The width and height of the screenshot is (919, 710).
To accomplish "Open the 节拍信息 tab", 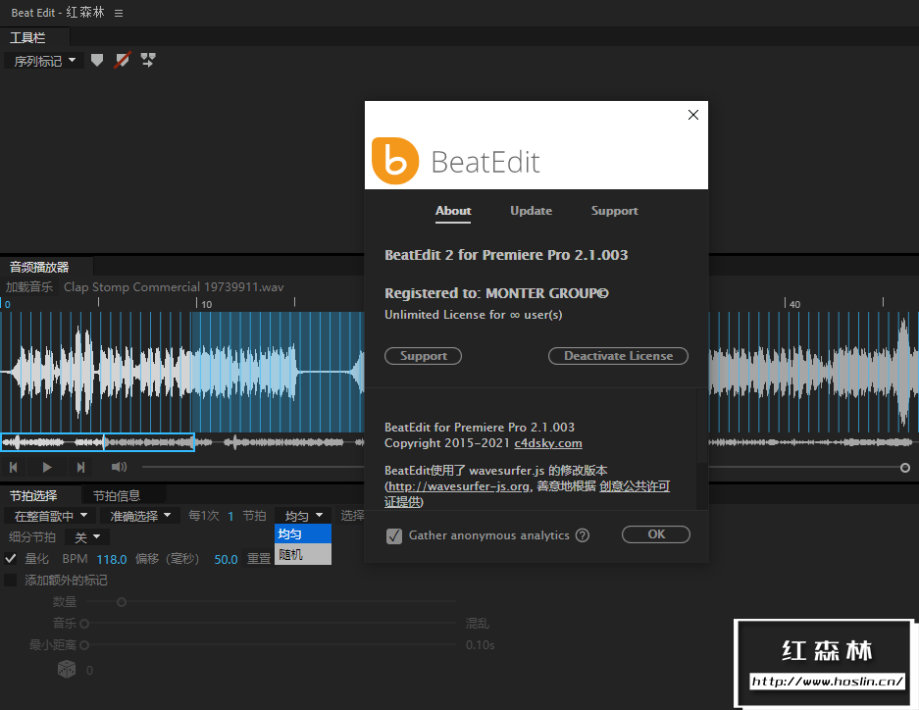I will (117, 495).
